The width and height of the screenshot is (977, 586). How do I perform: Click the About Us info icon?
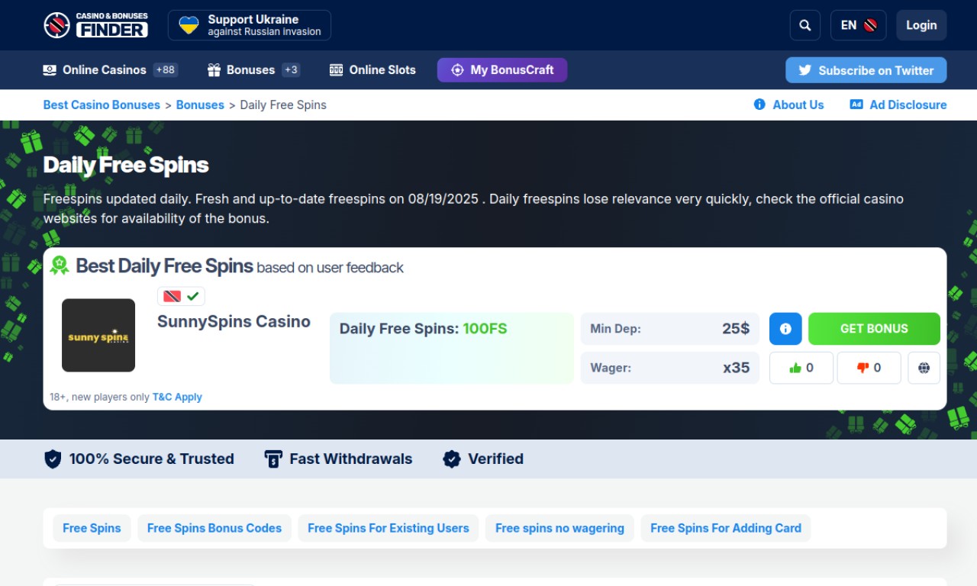[x=759, y=105]
